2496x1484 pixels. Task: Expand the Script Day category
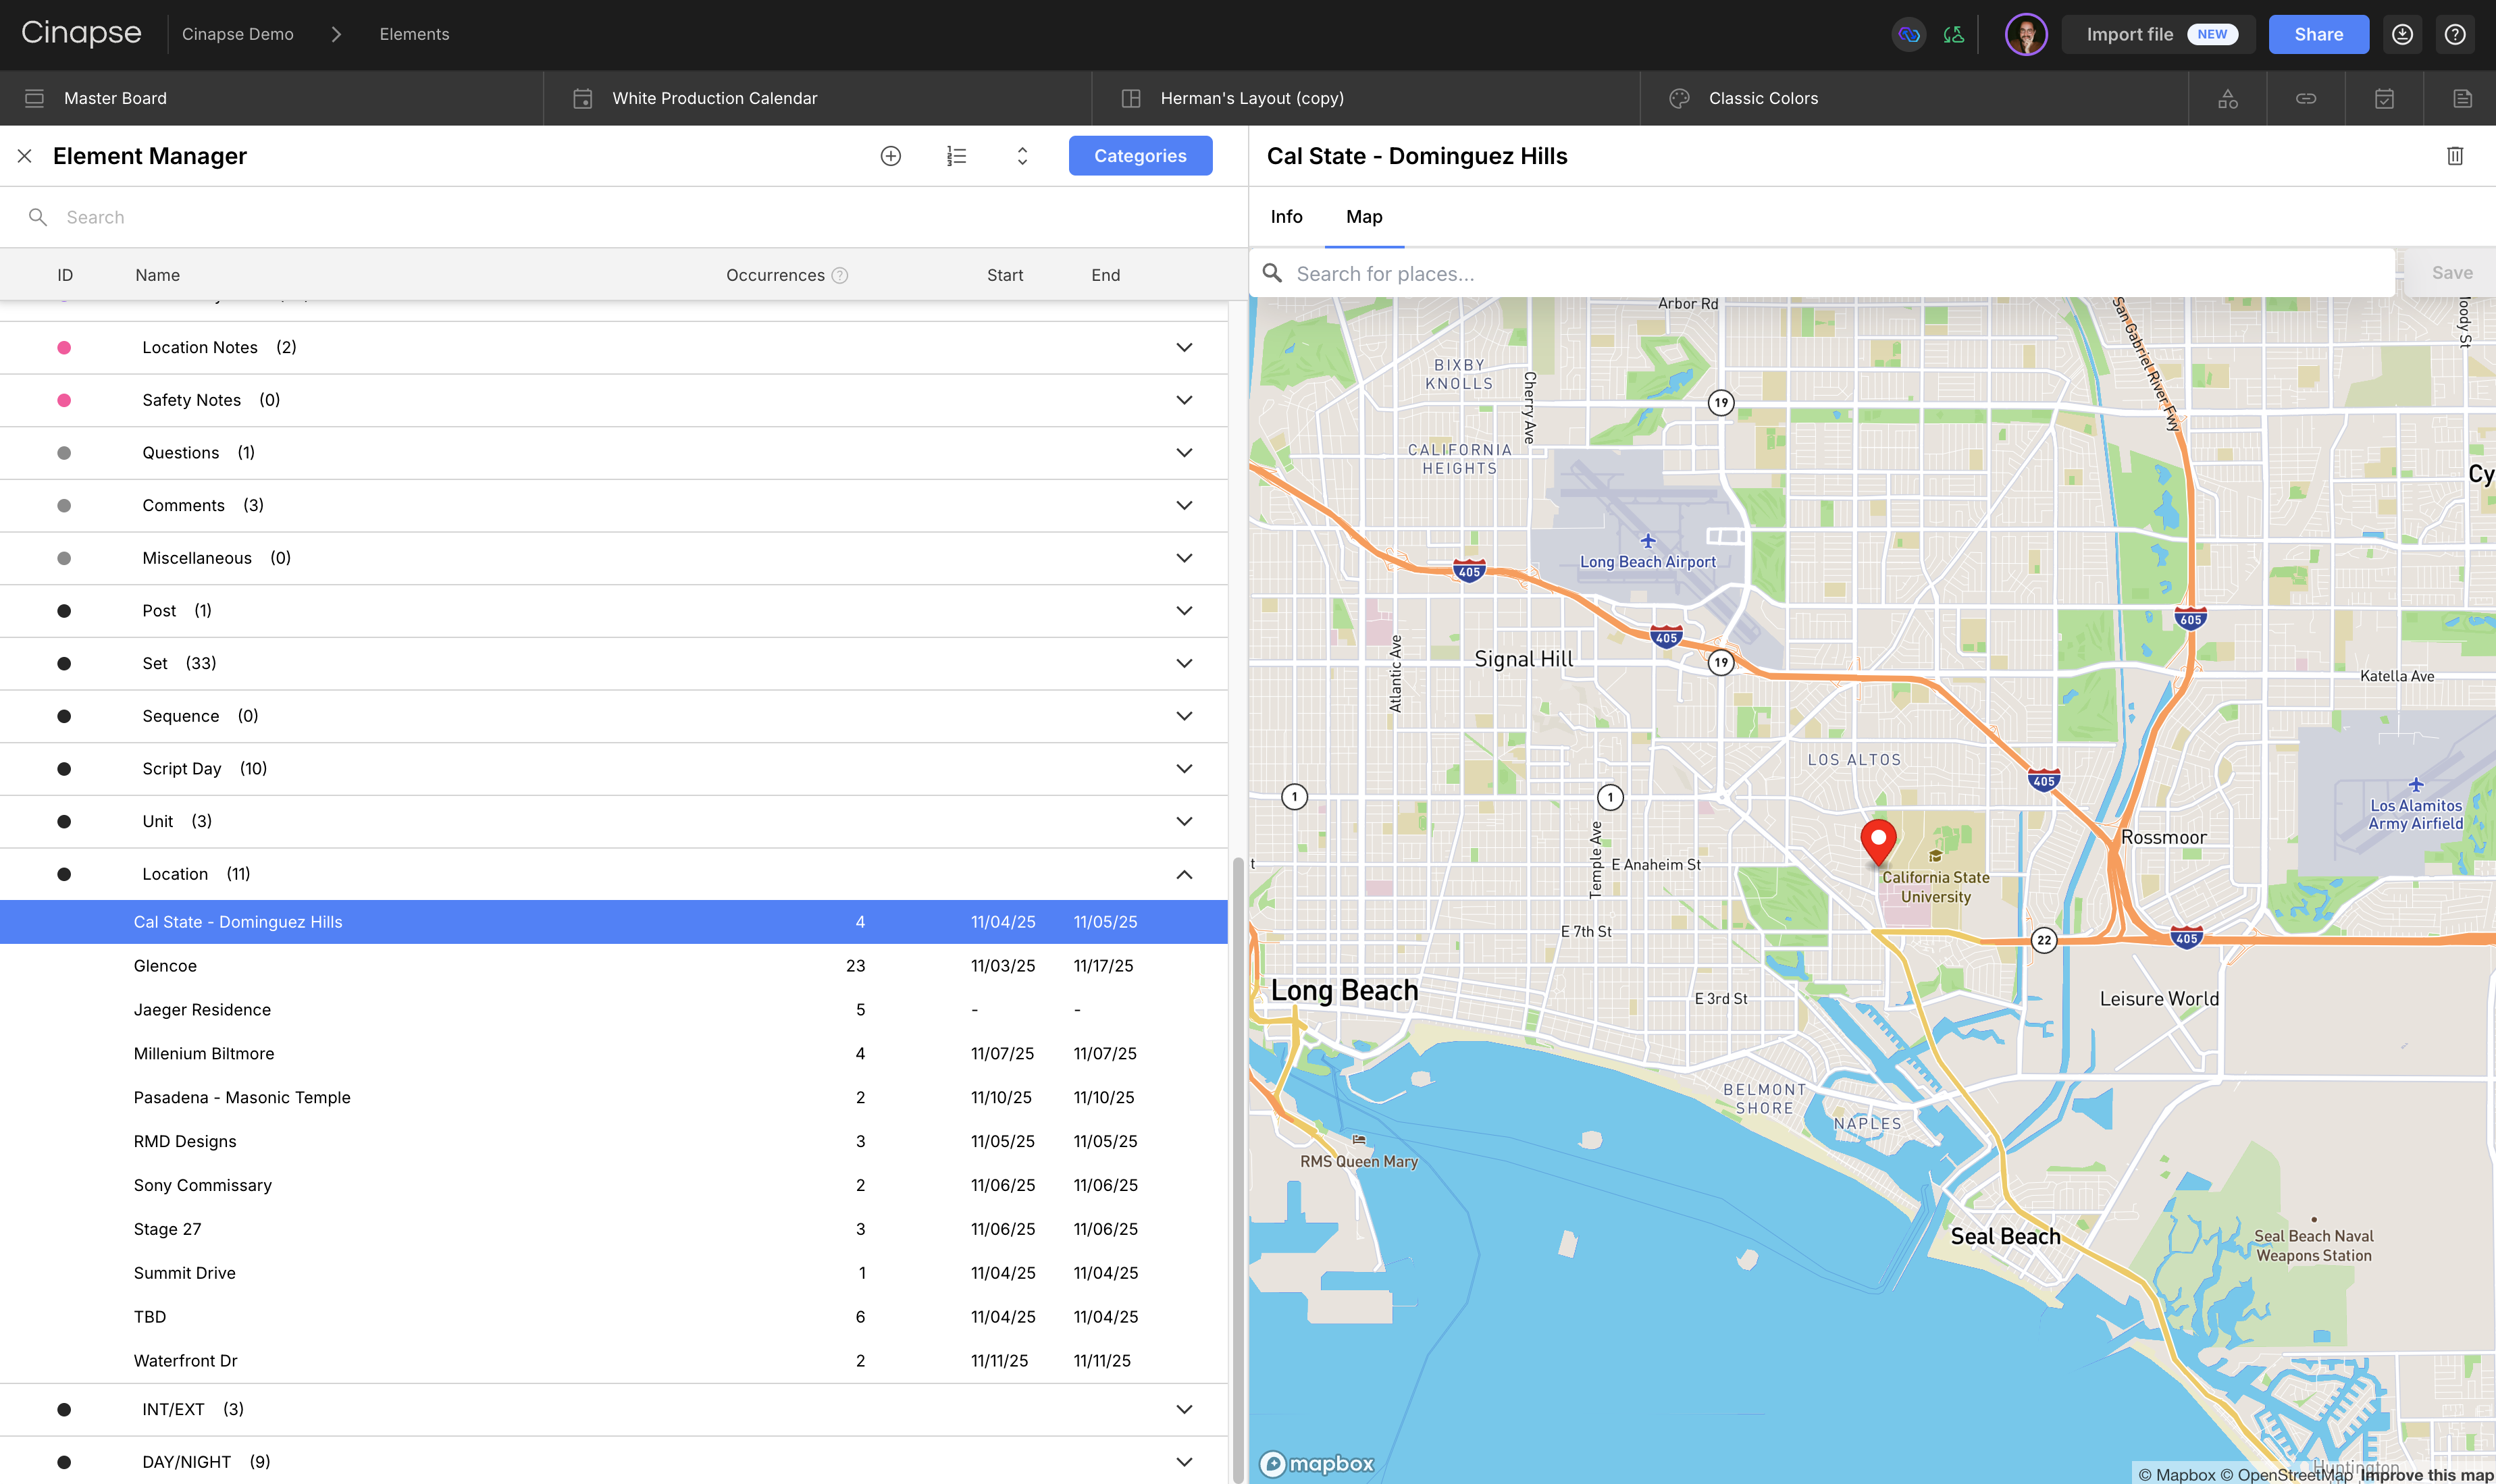point(1183,768)
